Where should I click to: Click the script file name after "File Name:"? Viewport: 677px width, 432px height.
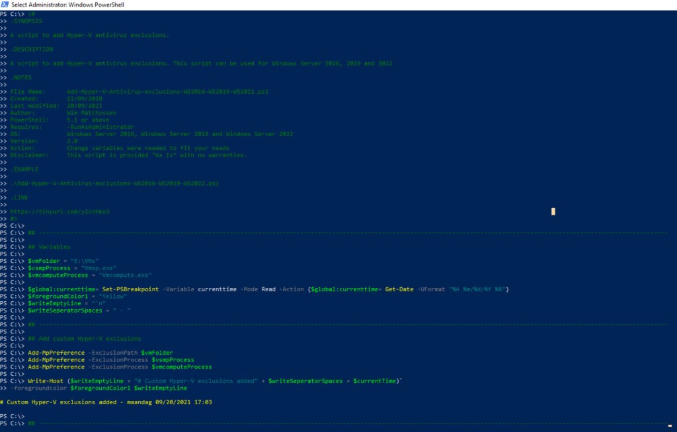[x=167, y=91]
